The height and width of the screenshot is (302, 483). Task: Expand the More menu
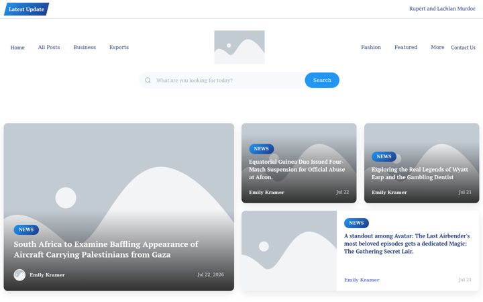tap(437, 47)
